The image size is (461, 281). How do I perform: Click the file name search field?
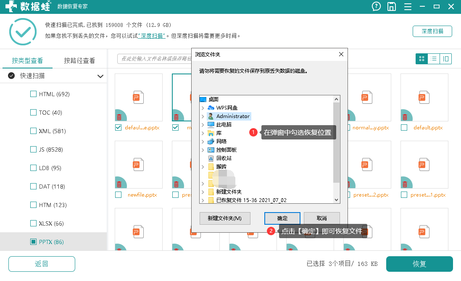point(154,59)
